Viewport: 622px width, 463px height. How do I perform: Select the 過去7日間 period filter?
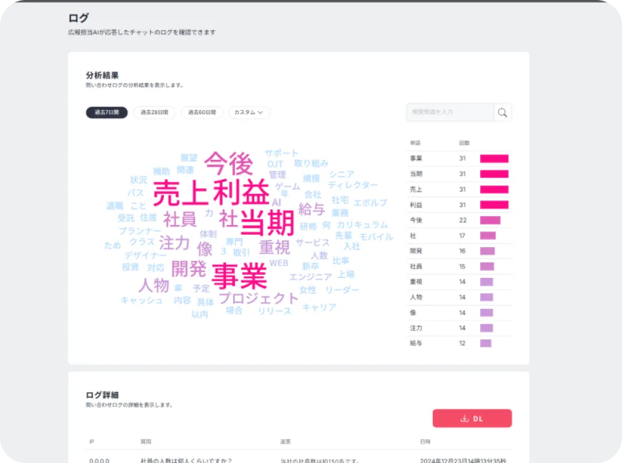pyautogui.click(x=107, y=112)
